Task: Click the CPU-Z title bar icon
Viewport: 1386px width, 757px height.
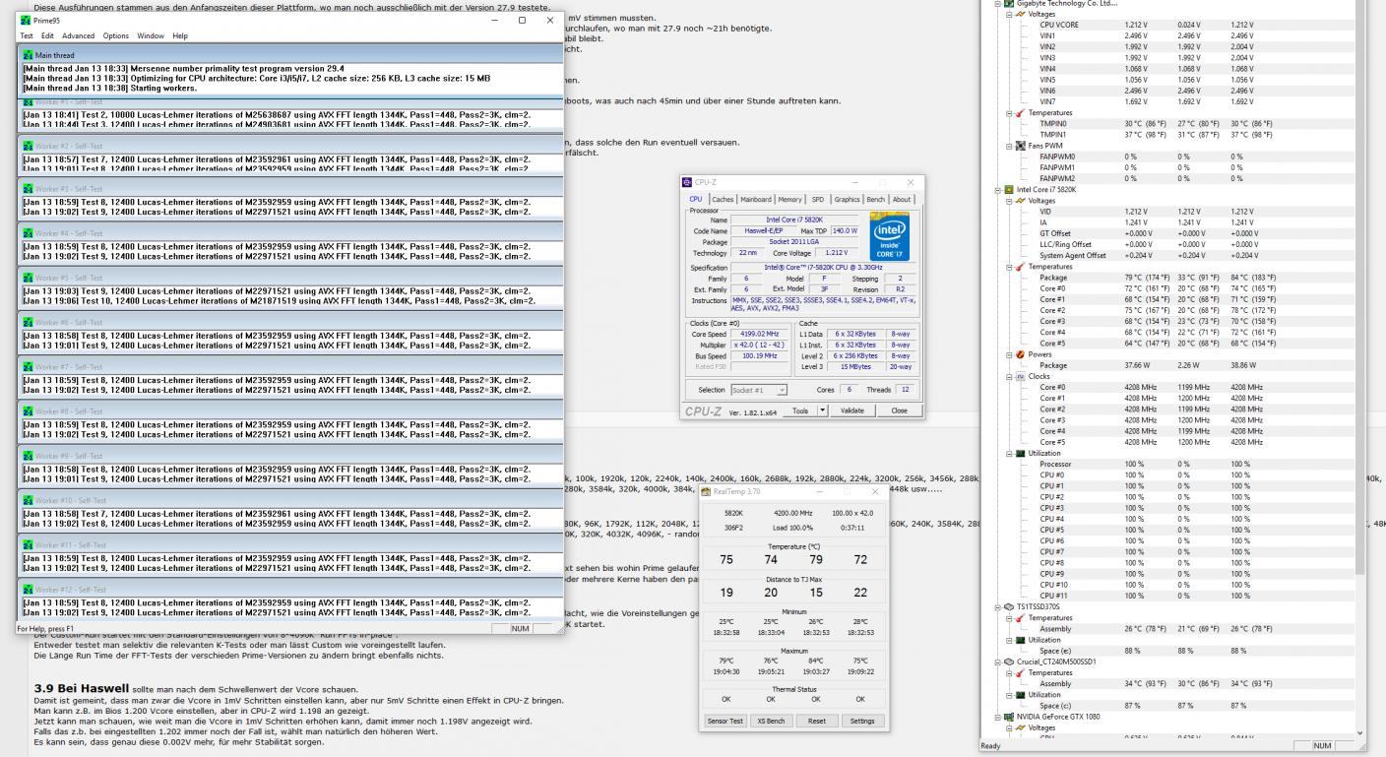Action: pos(688,182)
